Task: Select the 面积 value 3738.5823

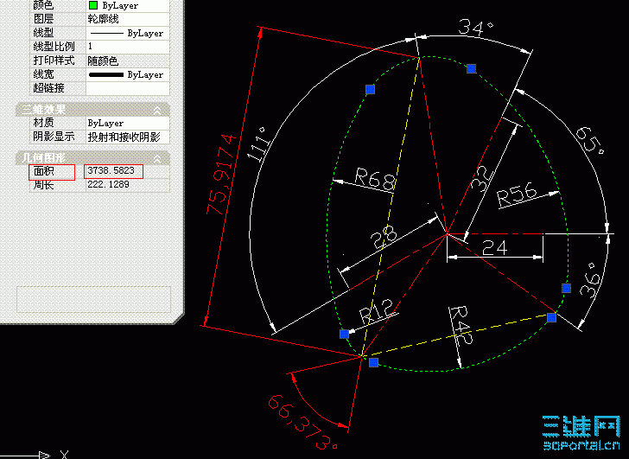Action: 111,170
